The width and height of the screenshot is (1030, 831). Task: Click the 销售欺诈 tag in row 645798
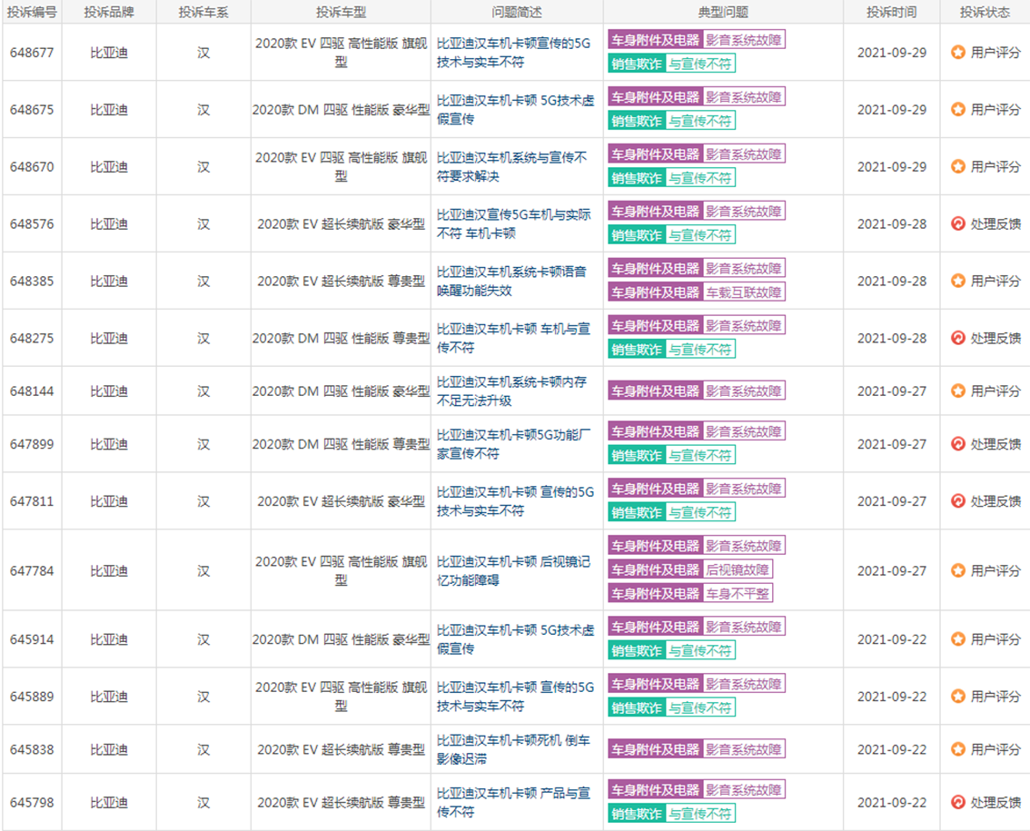click(x=636, y=814)
